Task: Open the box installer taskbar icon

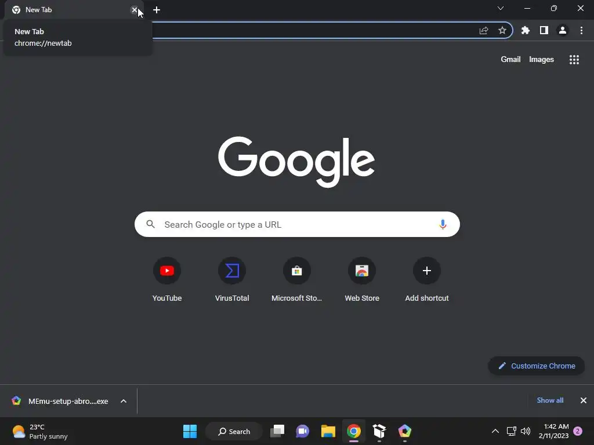Action: (x=379, y=431)
